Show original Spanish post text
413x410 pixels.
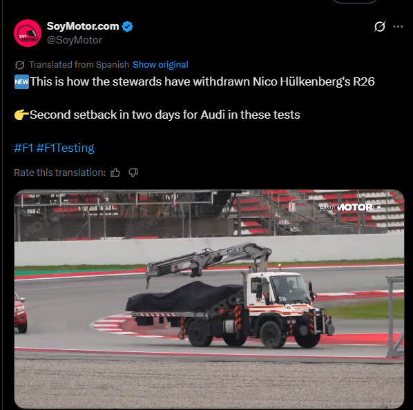coord(160,64)
